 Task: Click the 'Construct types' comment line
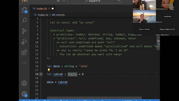coord(62,31)
